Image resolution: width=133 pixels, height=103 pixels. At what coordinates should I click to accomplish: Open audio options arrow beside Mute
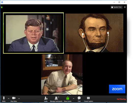coord(9,99)
